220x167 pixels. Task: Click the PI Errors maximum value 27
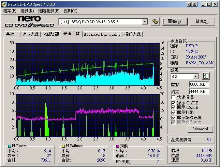(x=49, y=156)
